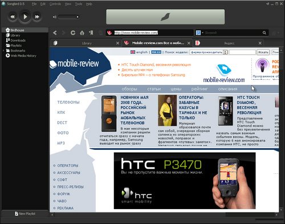
Task: Go forward in the browser
Action: pyautogui.click(x=64, y=32)
